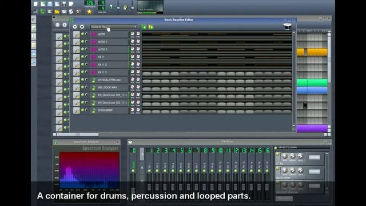Stop playback in Beat+Bassline Editor

tap(82, 27)
